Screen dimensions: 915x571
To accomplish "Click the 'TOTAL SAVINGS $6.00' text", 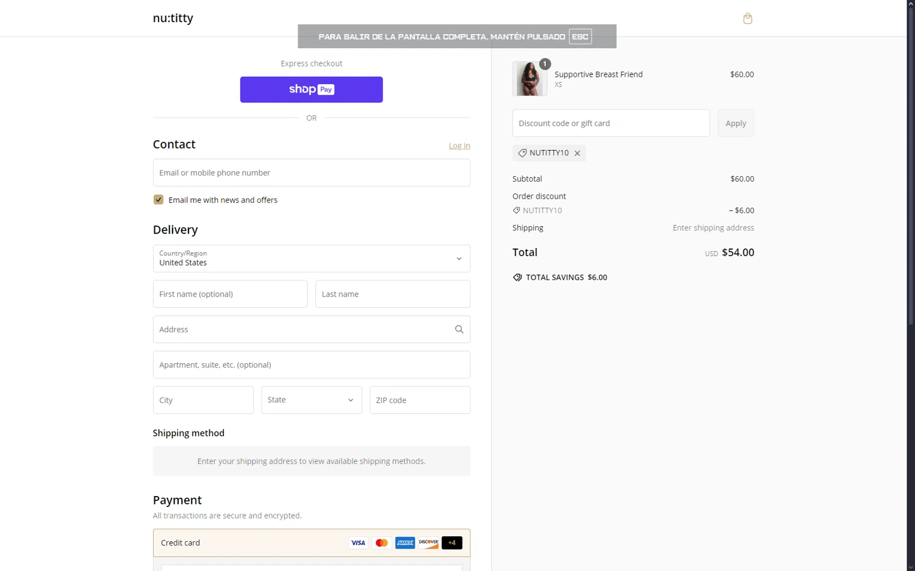I will tap(567, 277).
